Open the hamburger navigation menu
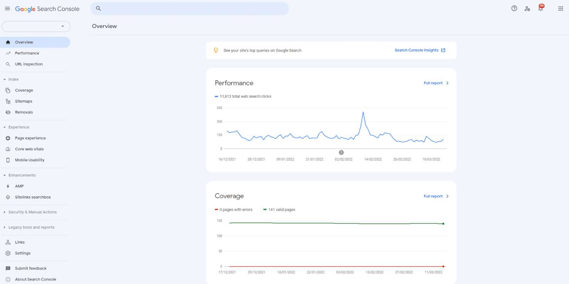This screenshot has height=284, width=569. click(x=7, y=9)
